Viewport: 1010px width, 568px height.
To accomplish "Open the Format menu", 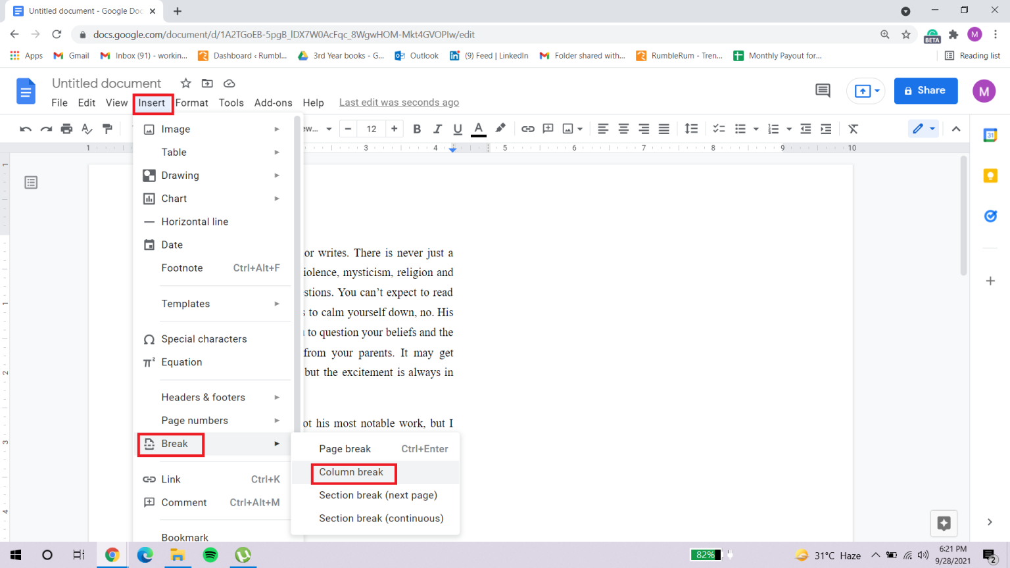I will [x=191, y=103].
